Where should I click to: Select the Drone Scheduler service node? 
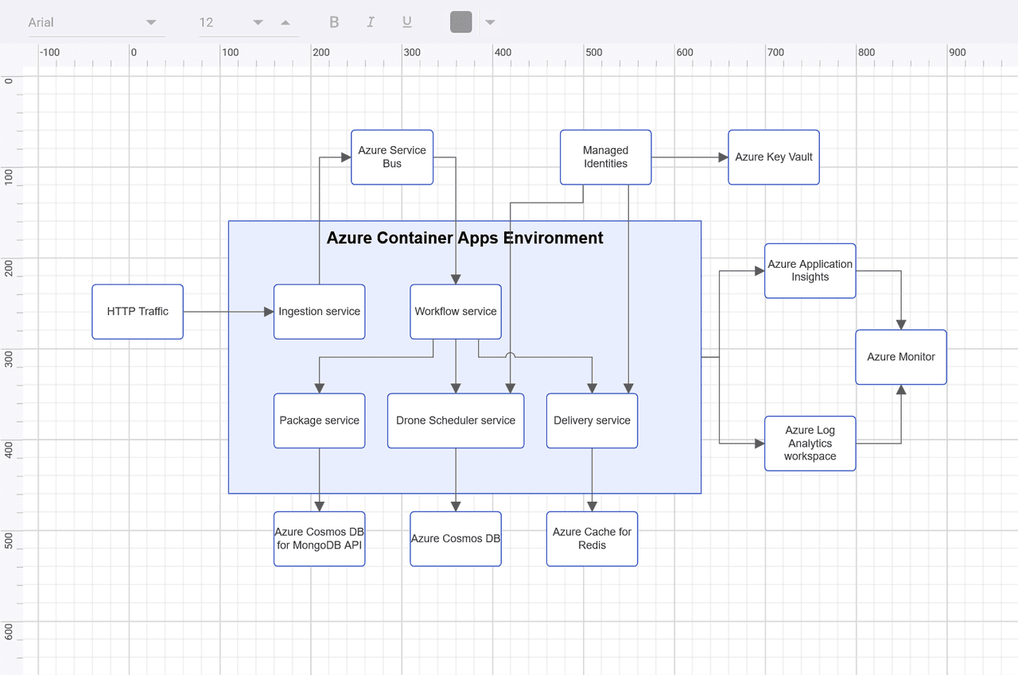456,421
